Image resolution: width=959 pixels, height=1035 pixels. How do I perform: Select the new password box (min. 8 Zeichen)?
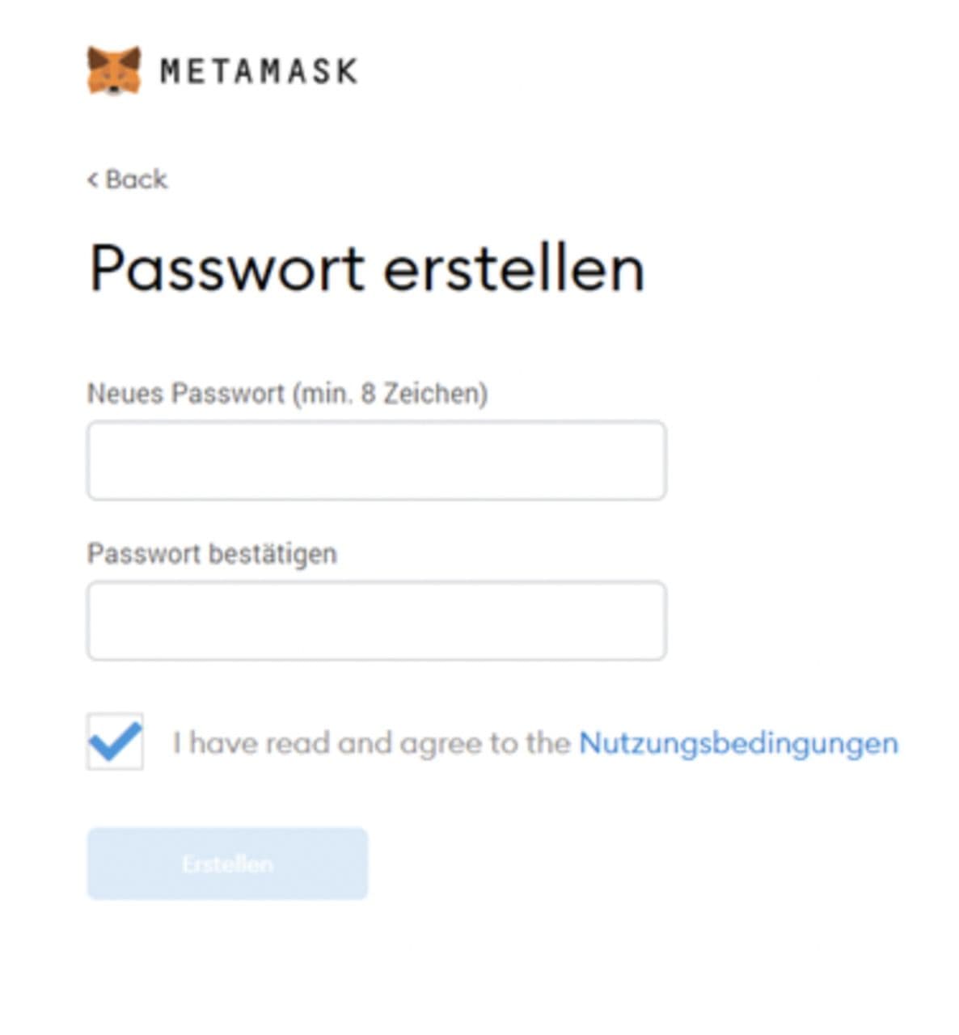(376, 460)
